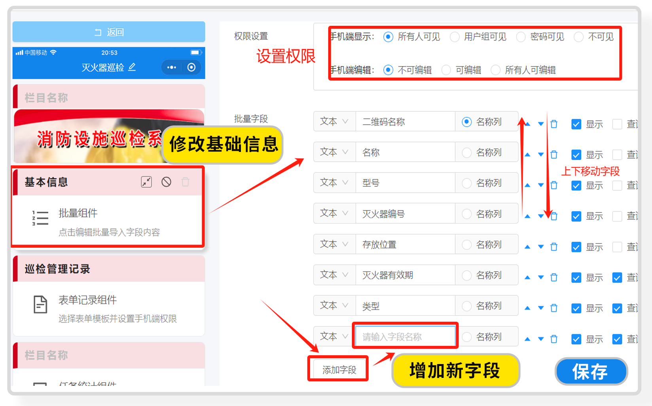Image resolution: width=652 pixels, height=406 pixels.
Task: Click the 返回 back button
Action: click(x=109, y=32)
